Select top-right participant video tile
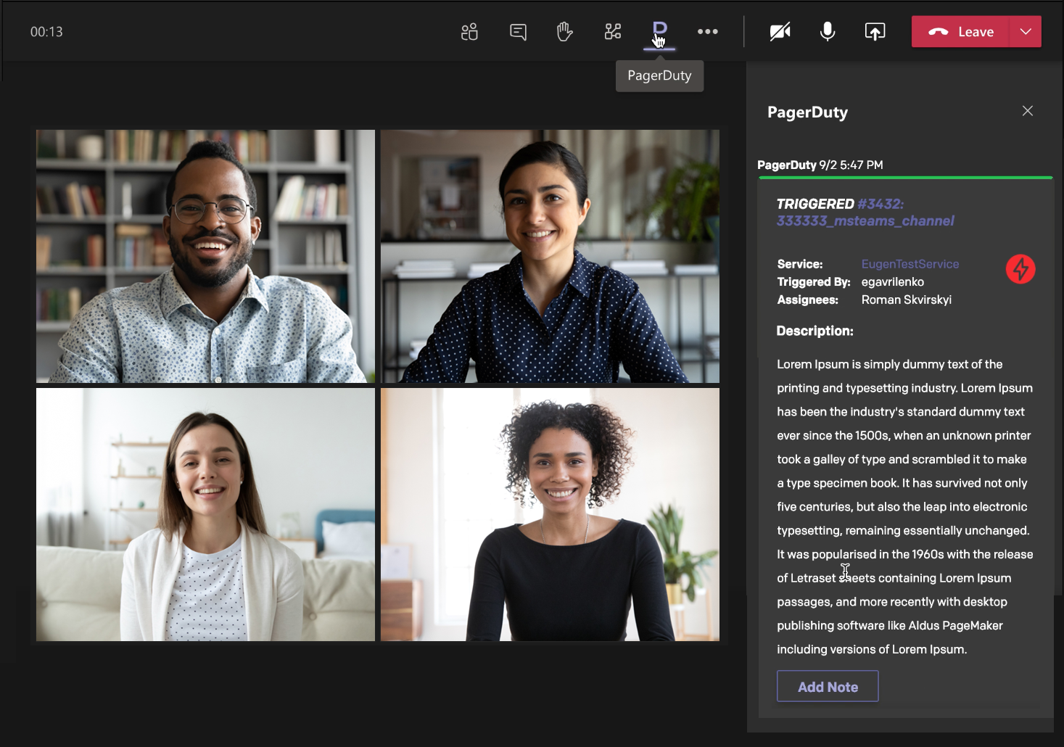The image size is (1064, 747). 550,256
